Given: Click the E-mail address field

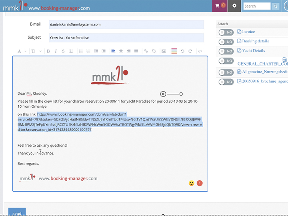Looking at the screenshot, I should [126, 24].
